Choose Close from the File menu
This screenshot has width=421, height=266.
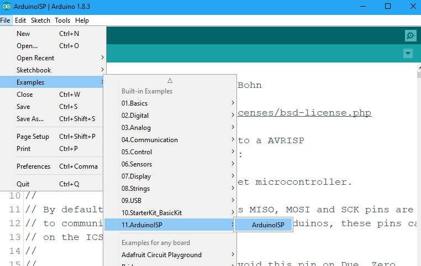tap(51, 95)
